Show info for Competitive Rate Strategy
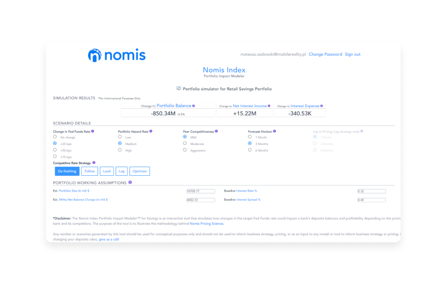 point(94,163)
